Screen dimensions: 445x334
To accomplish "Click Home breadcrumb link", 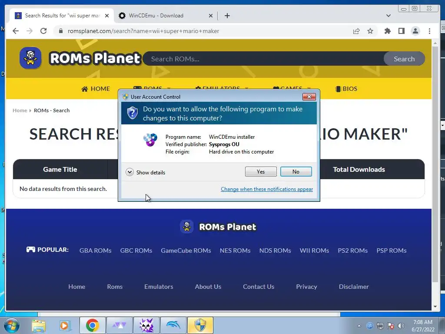I will point(20,110).
